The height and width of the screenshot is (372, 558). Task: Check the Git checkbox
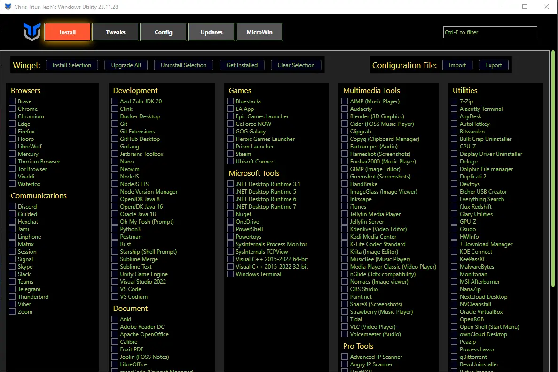pyautogui.click(x=115, y=124)
